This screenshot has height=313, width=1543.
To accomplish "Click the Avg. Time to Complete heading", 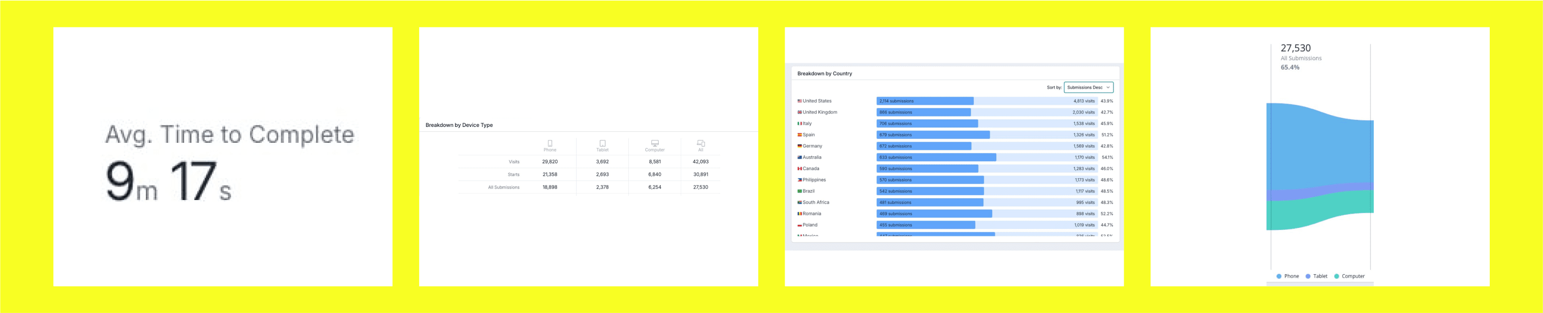I will 230,135.
